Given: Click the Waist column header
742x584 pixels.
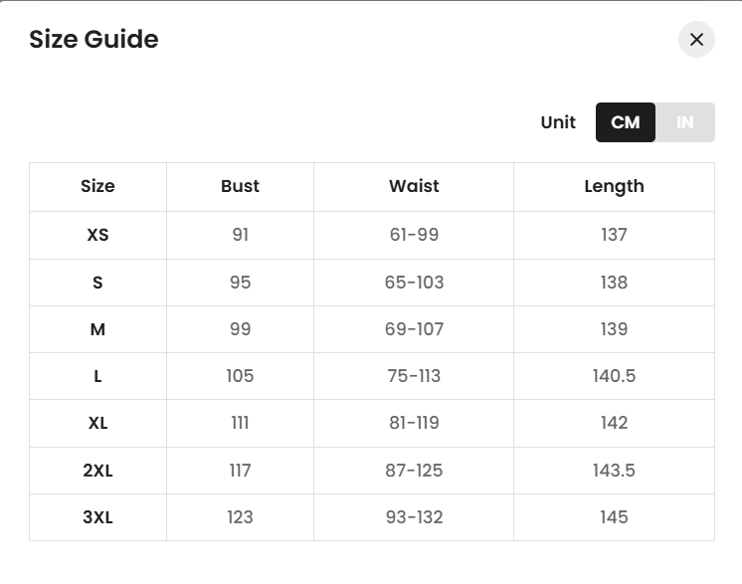Looking at the screenshot, I should [414, 186].
